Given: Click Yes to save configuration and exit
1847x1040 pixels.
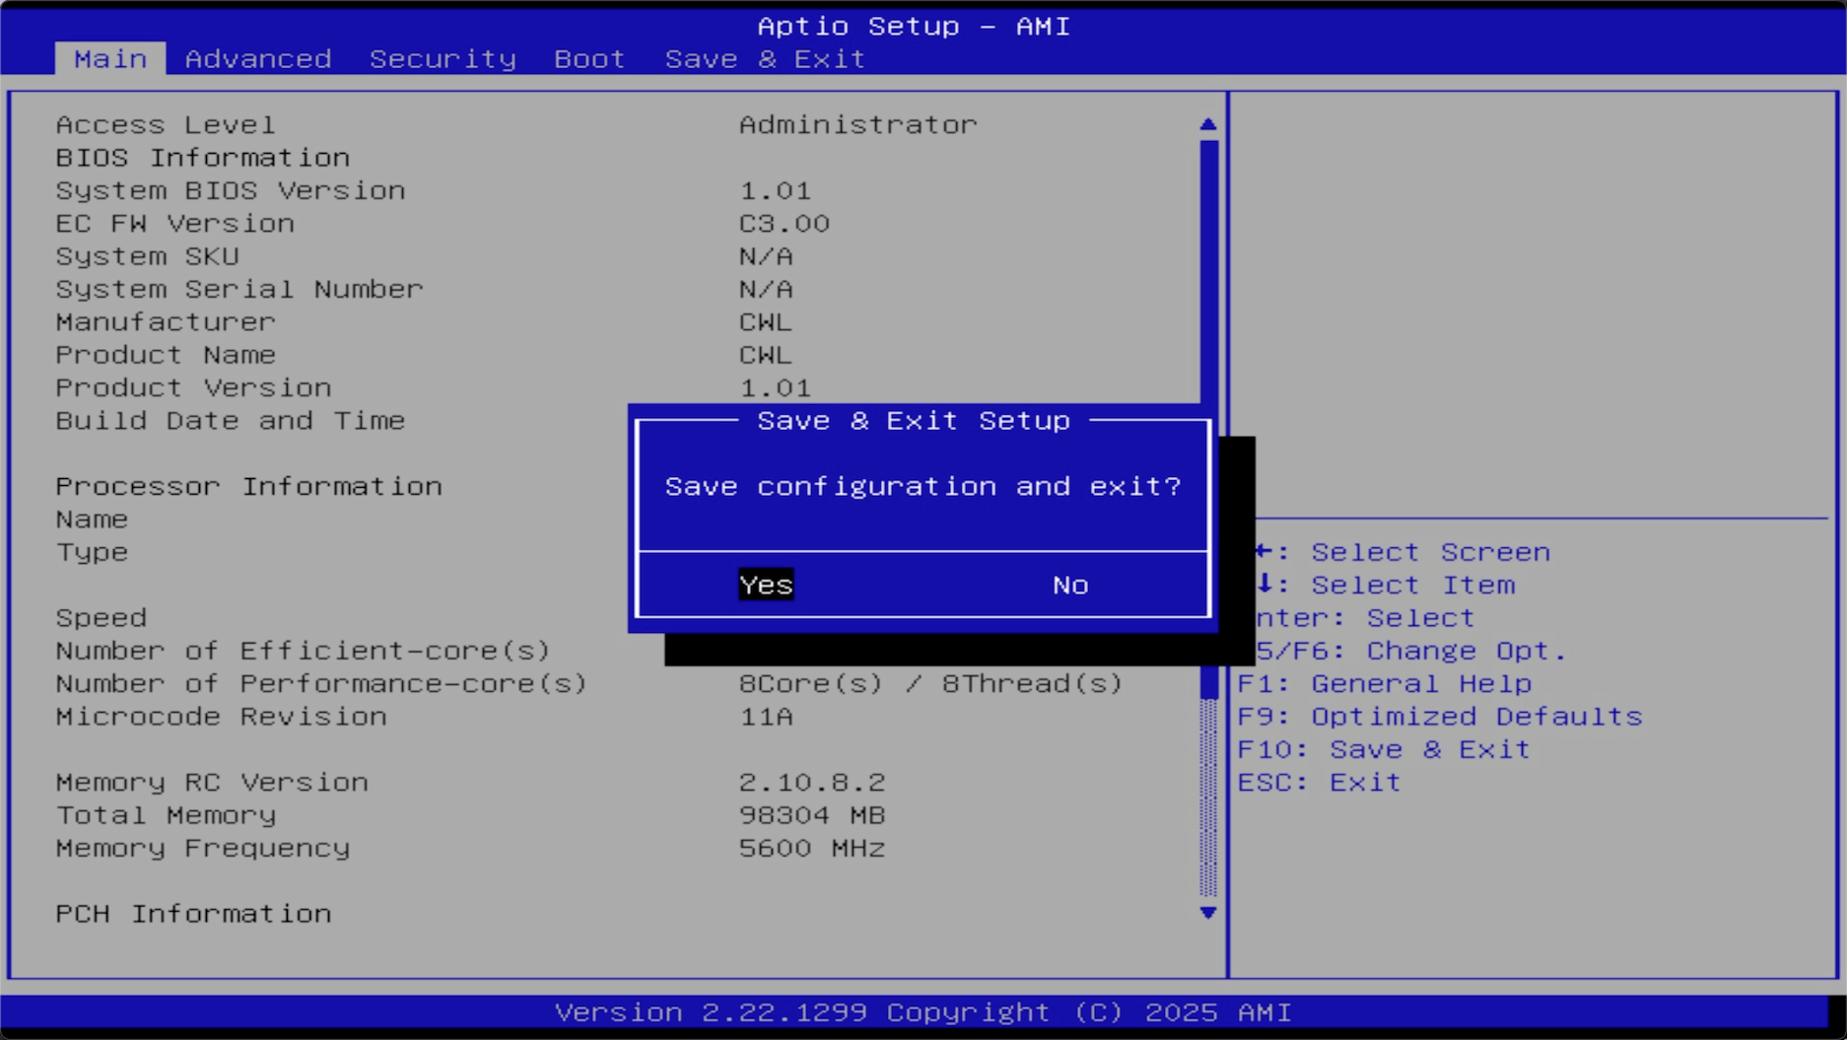Looking at the screenshot, I should point(766,585).
